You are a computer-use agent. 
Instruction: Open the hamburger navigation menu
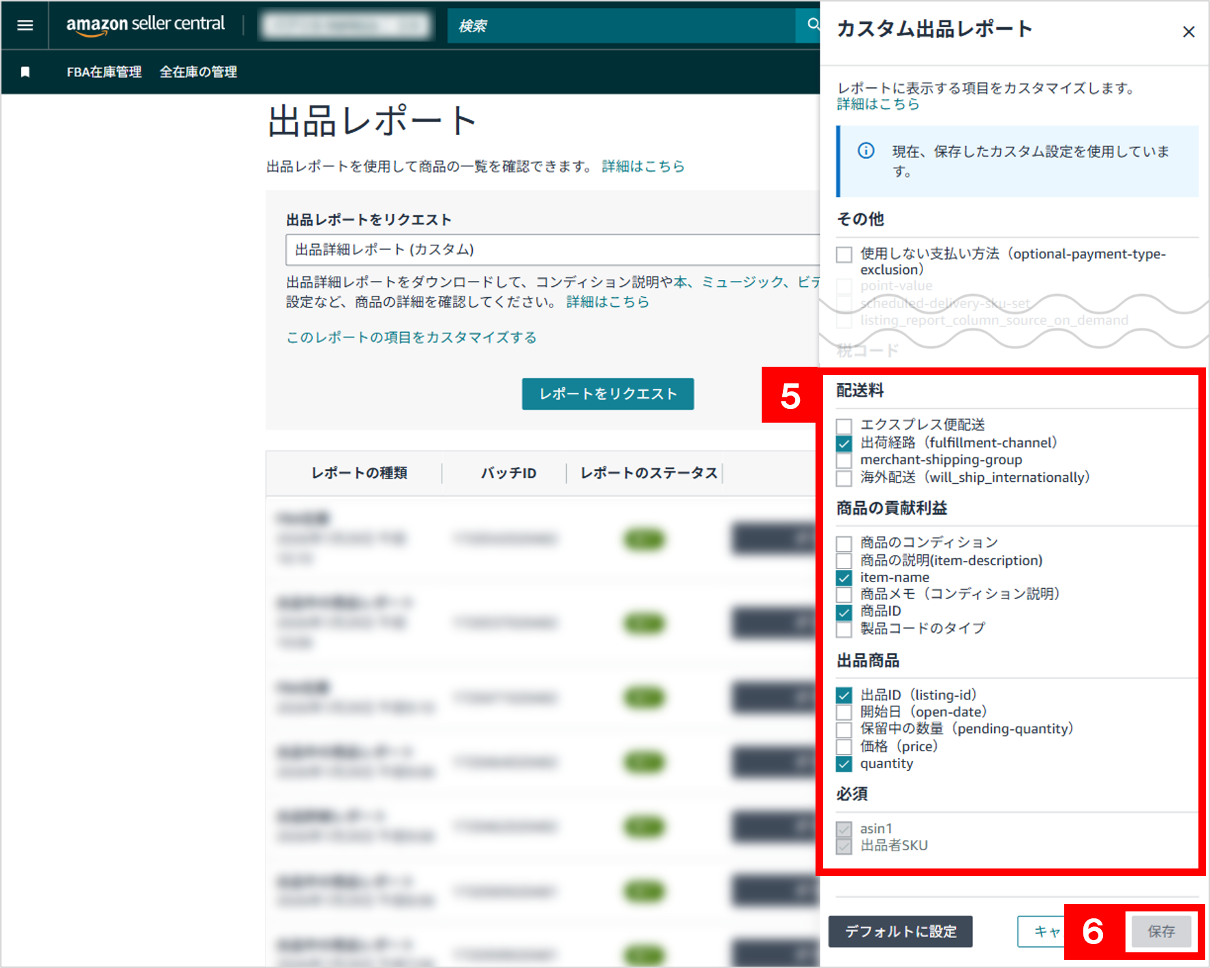pos(25,25)
